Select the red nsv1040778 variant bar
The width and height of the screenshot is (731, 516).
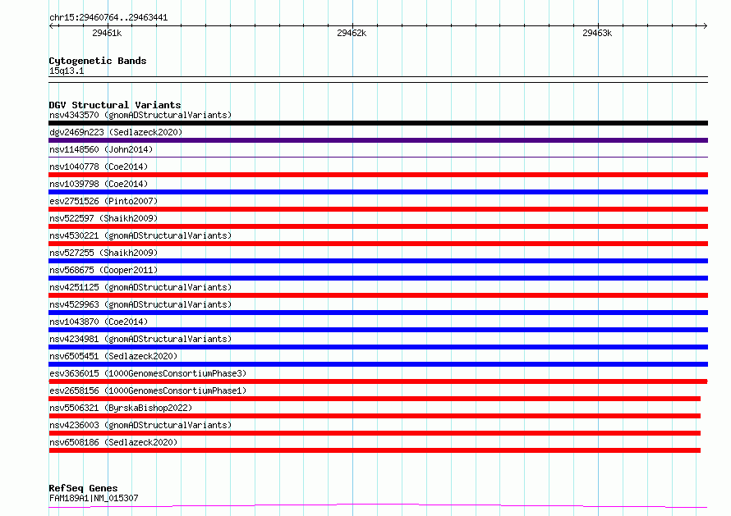378,175
